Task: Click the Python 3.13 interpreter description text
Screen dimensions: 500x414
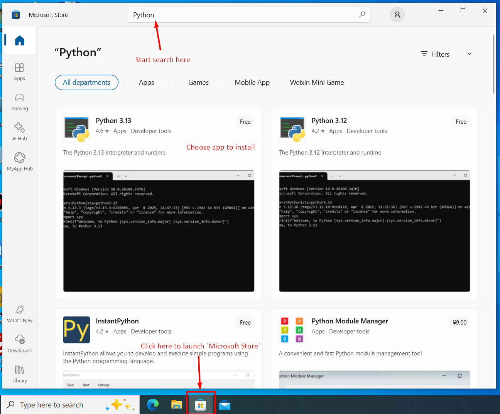Action: pos(114,153)
